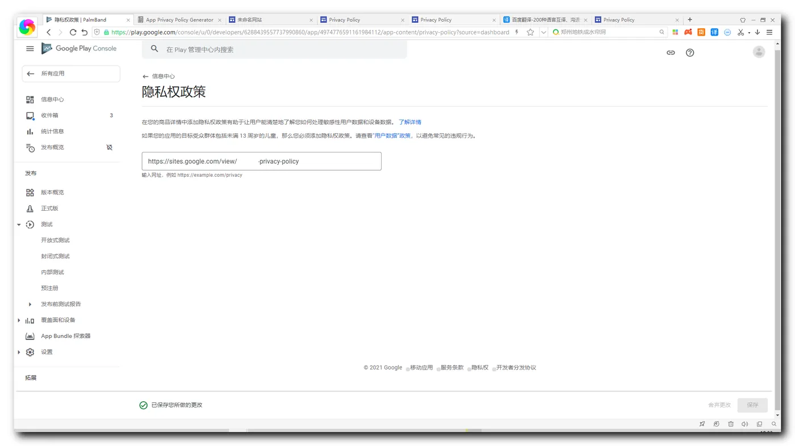The width and height of the screenshot is (795, 446).
Task: Click the browser back arrow
Action: [x=49, y=32]
